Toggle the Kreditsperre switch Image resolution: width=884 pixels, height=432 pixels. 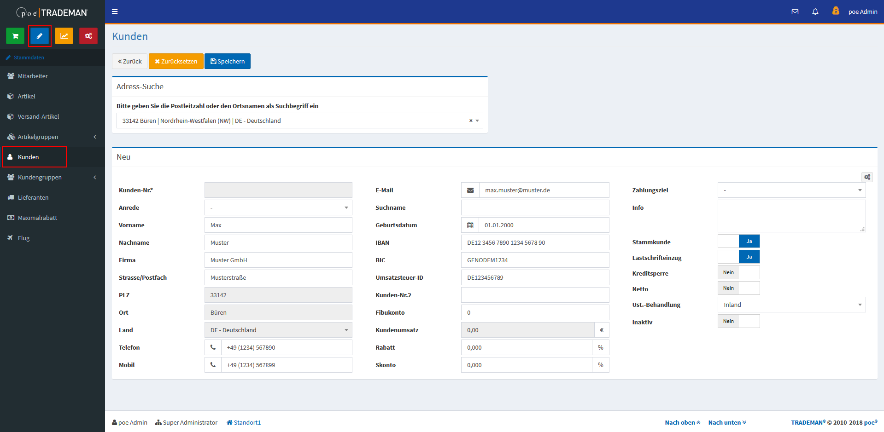point(738,272)
